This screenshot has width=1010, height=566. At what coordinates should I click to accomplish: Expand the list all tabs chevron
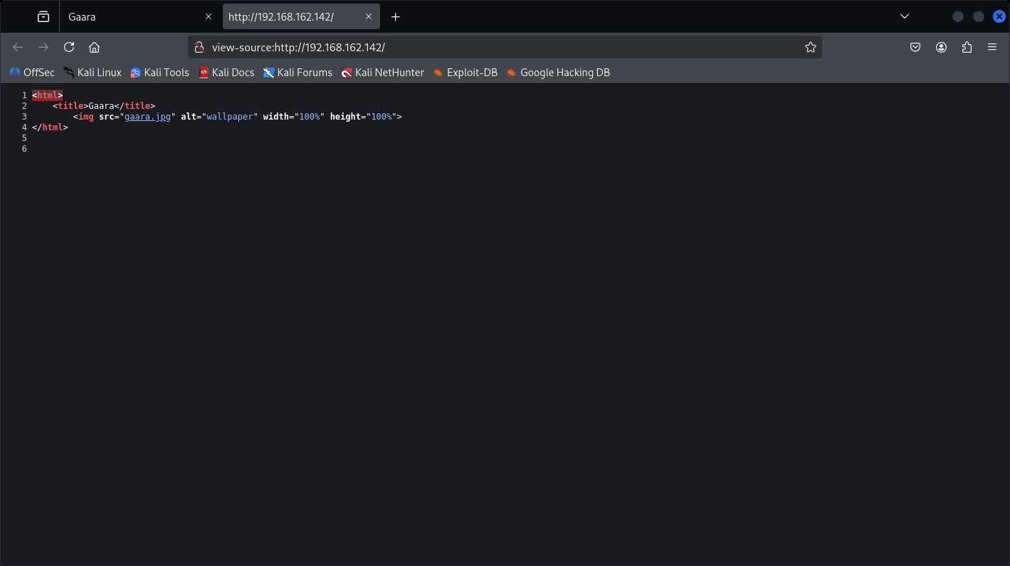click(905, 16)
